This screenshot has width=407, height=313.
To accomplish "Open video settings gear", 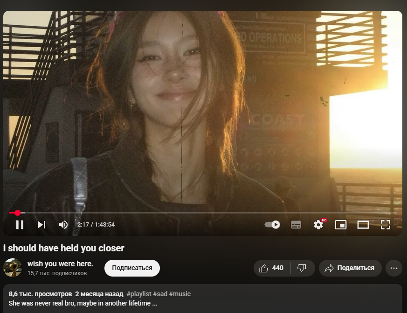I will (318, 225).
